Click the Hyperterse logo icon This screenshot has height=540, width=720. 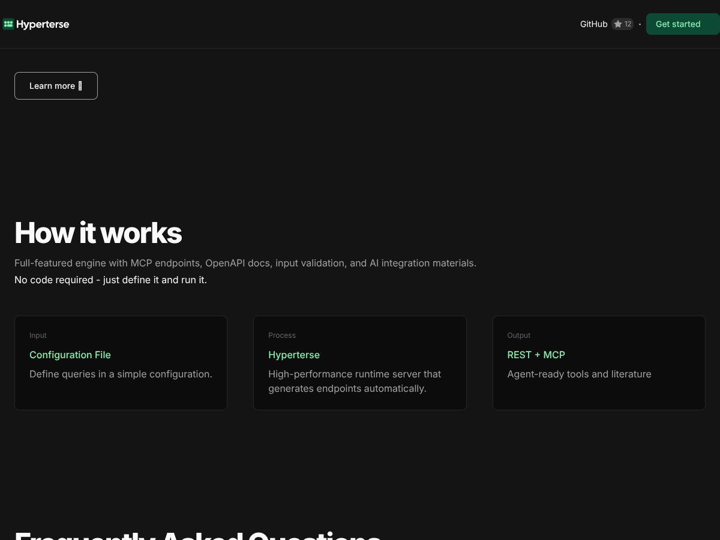(x=8, y=24)
